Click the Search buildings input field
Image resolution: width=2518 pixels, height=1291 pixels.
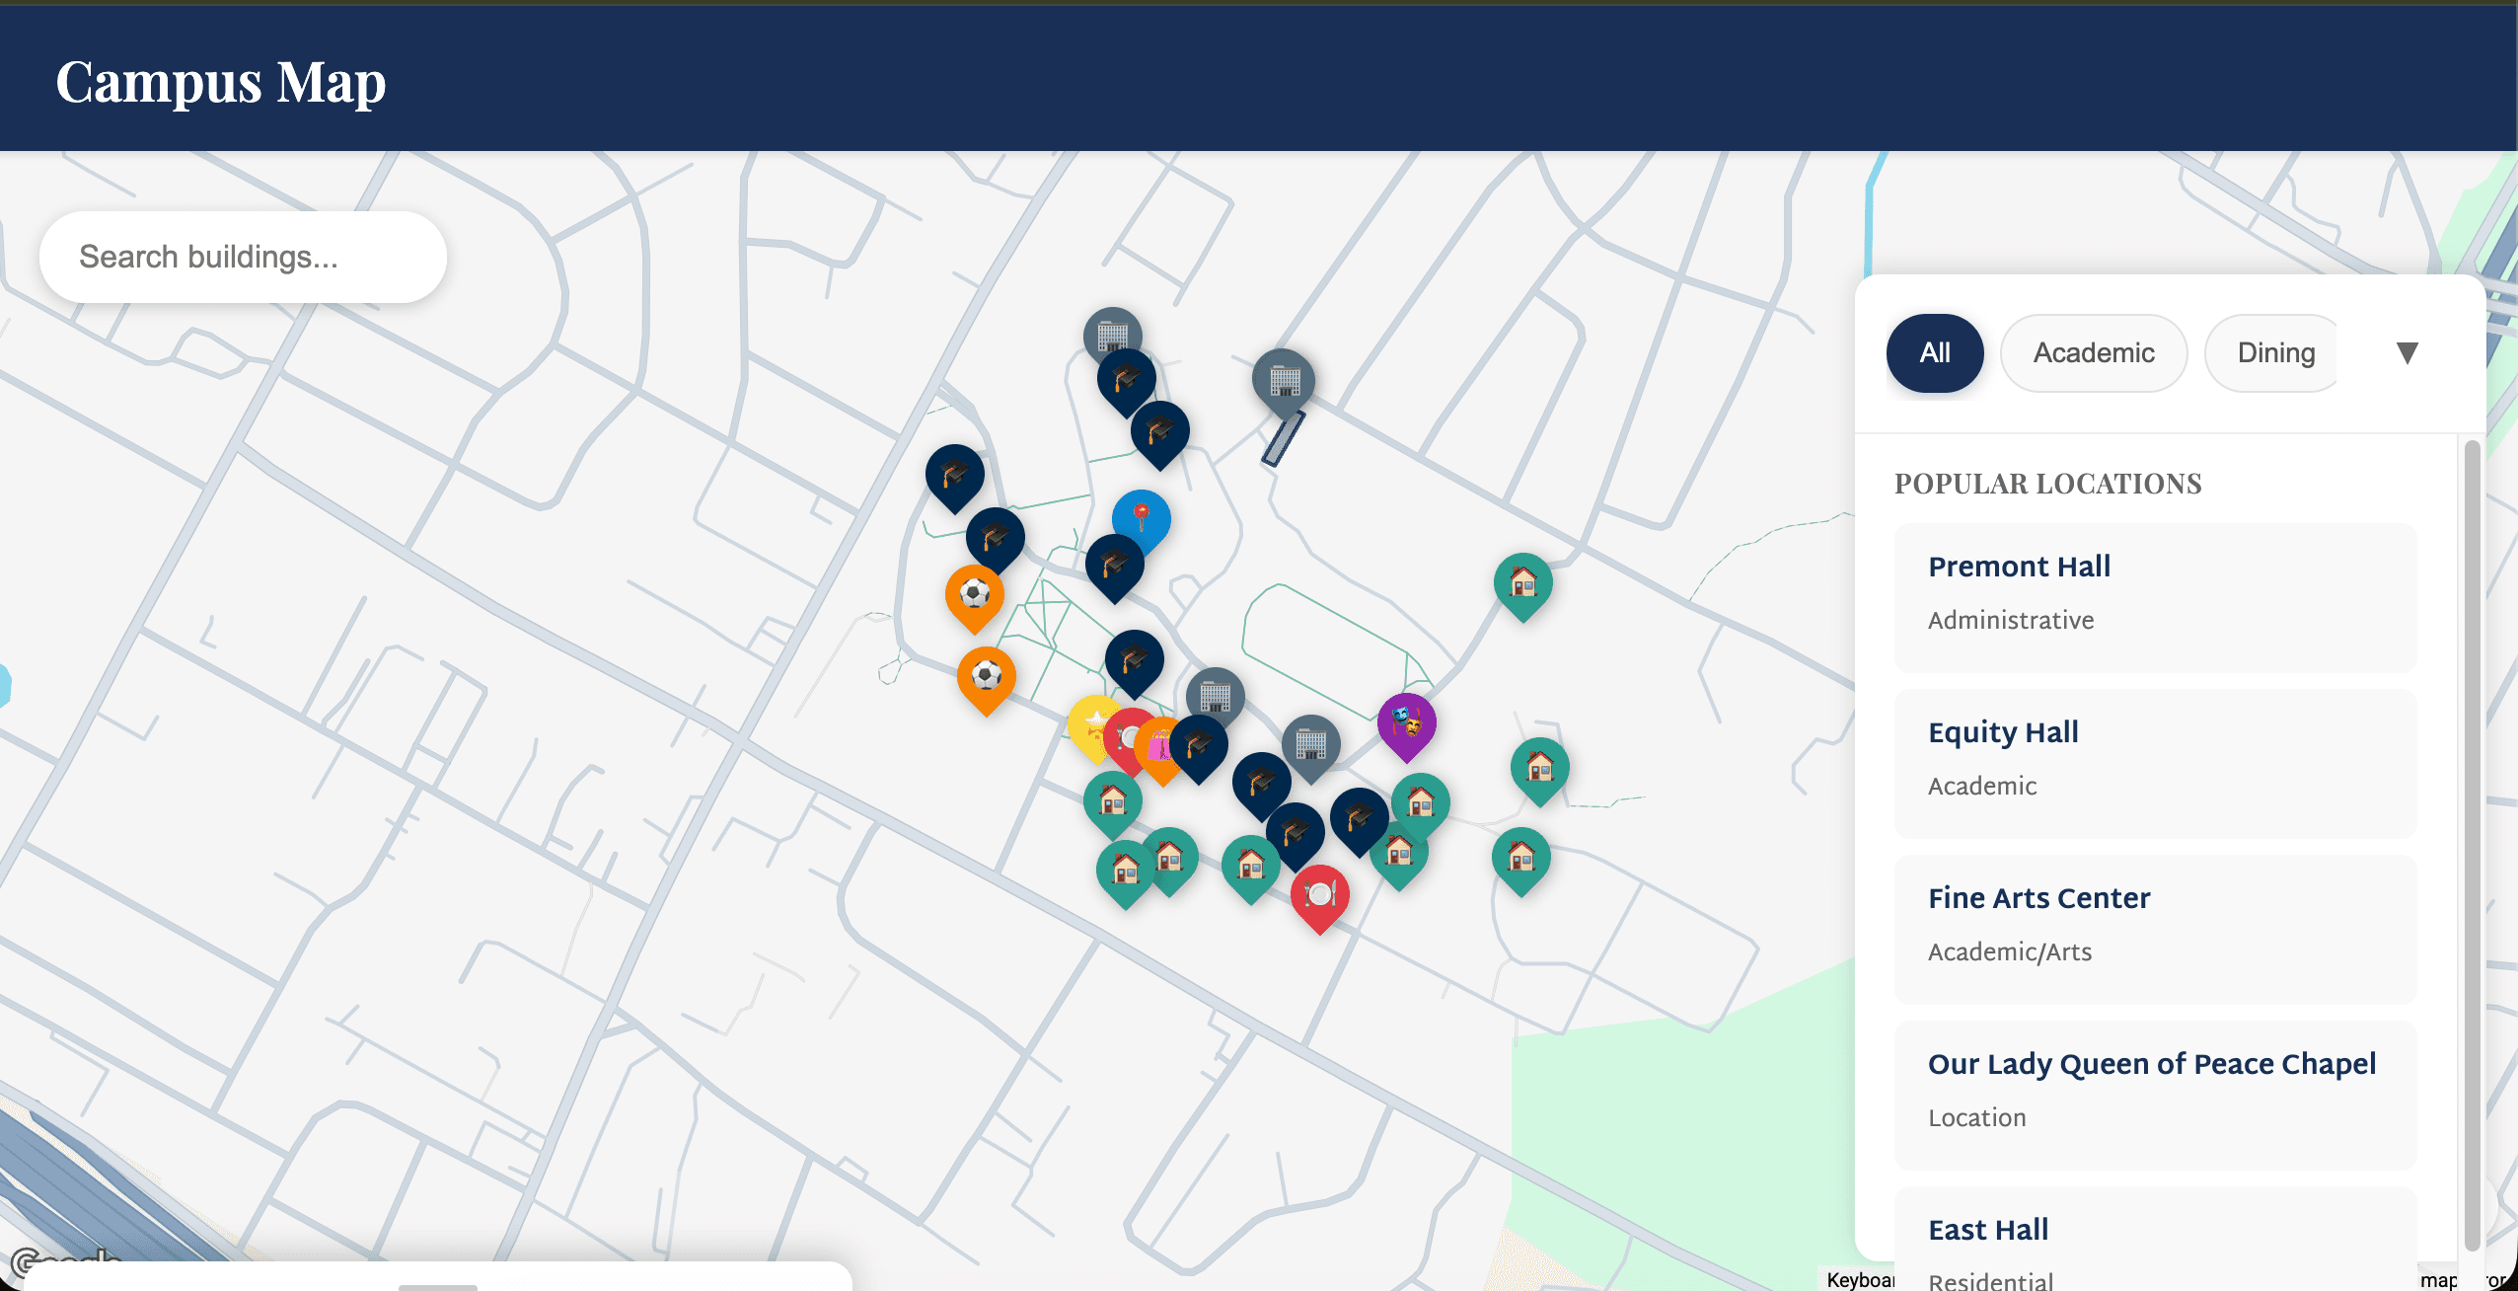[243, 256]
